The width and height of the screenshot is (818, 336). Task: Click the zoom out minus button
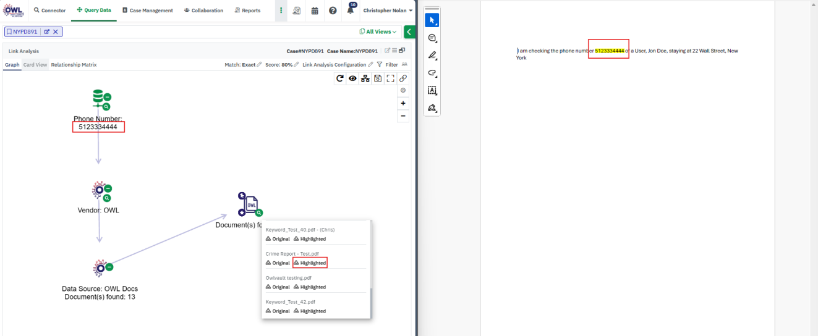pyautogui.click(x=403, y=115)
